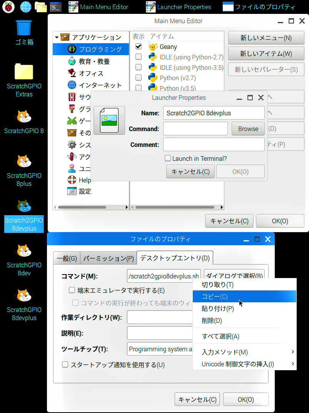
Task: Click the IDLE (using Python-3.5) item icon
Action: coord(153,67)
